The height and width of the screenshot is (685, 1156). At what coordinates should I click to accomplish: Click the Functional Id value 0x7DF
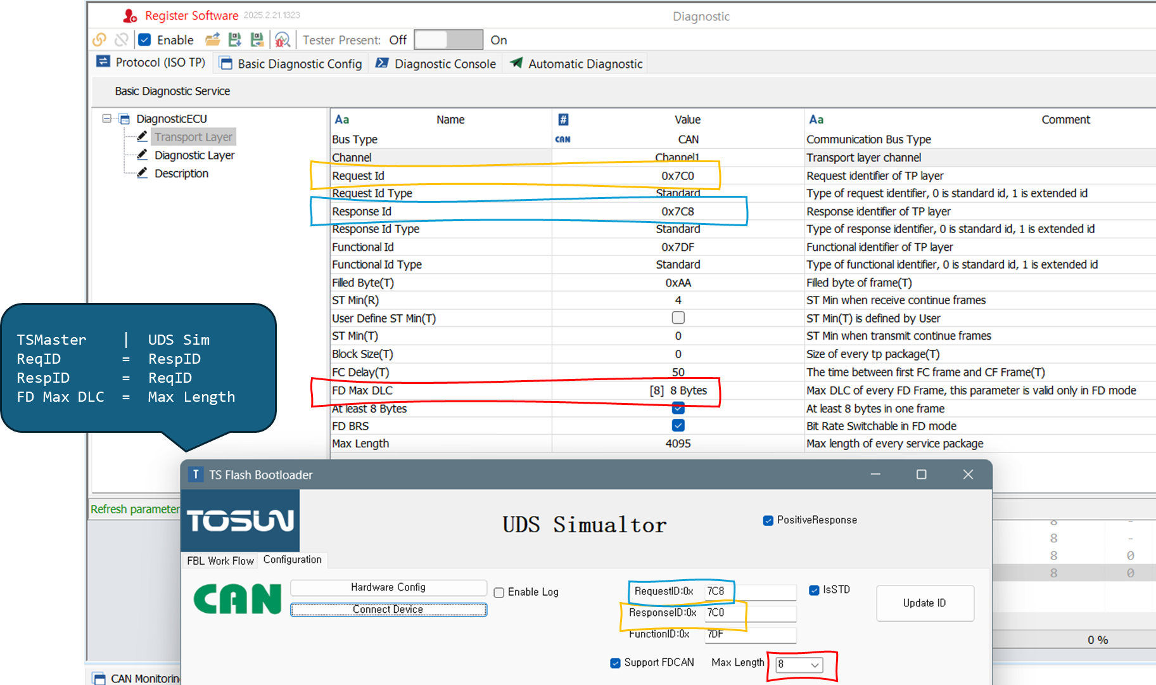(x=678, y=246)
